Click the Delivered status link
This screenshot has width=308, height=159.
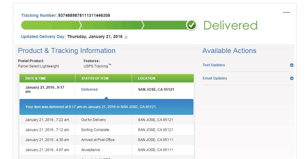coord(89,90)
